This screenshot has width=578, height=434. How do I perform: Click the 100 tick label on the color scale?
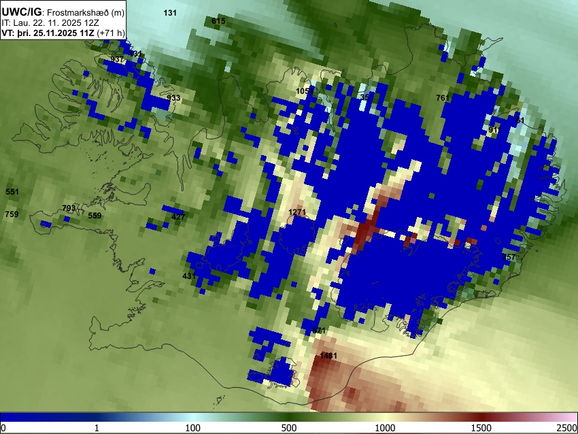[193, 428]
